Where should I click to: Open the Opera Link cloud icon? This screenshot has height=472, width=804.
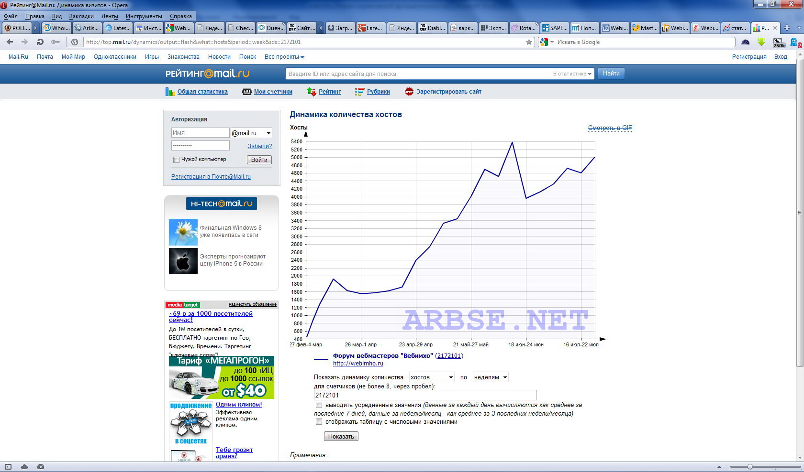[24, 467]
